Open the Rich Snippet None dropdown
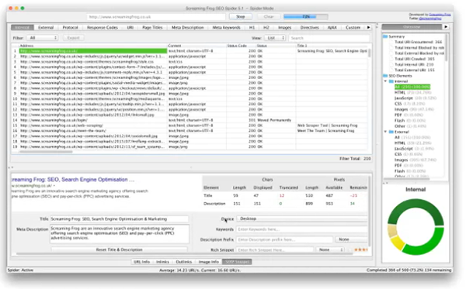Image resolution: width=466 pixels, height=289 pixels. [x=330, y=250]
